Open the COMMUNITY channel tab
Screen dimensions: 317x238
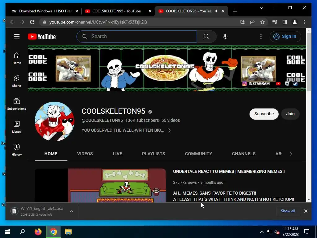click(x=198, y=154)
